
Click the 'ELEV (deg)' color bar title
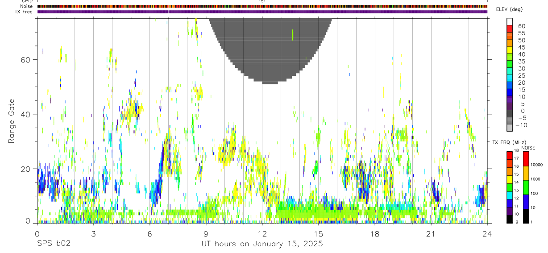click(x=510, y=9)
